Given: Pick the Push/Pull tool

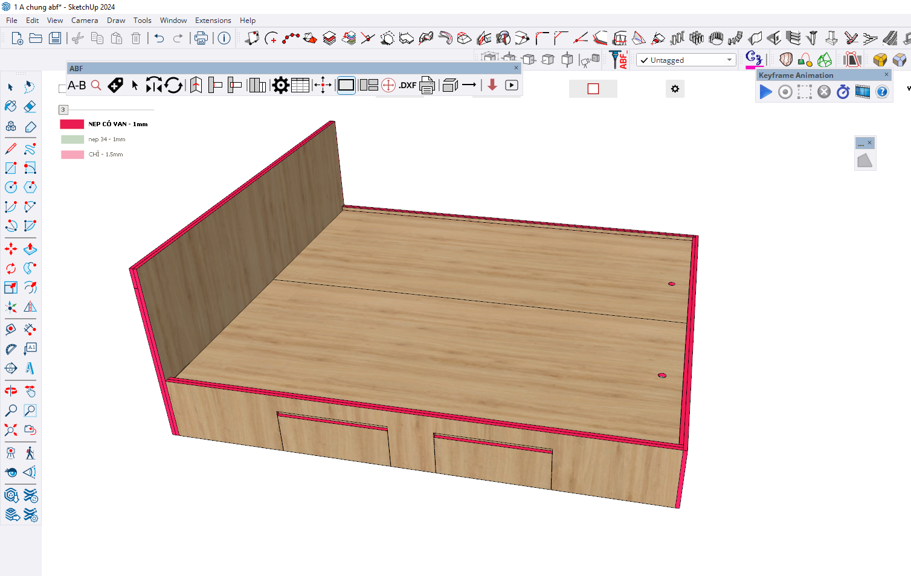Looking at the screenshot, I should pyautogui.click(x=30, y=249).
